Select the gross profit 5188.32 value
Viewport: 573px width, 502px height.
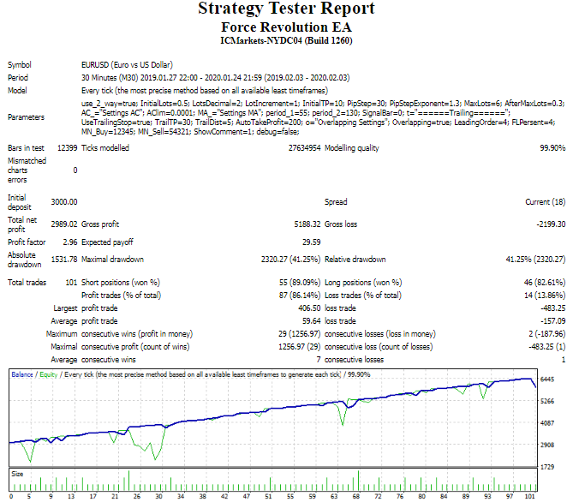[305, 224]
